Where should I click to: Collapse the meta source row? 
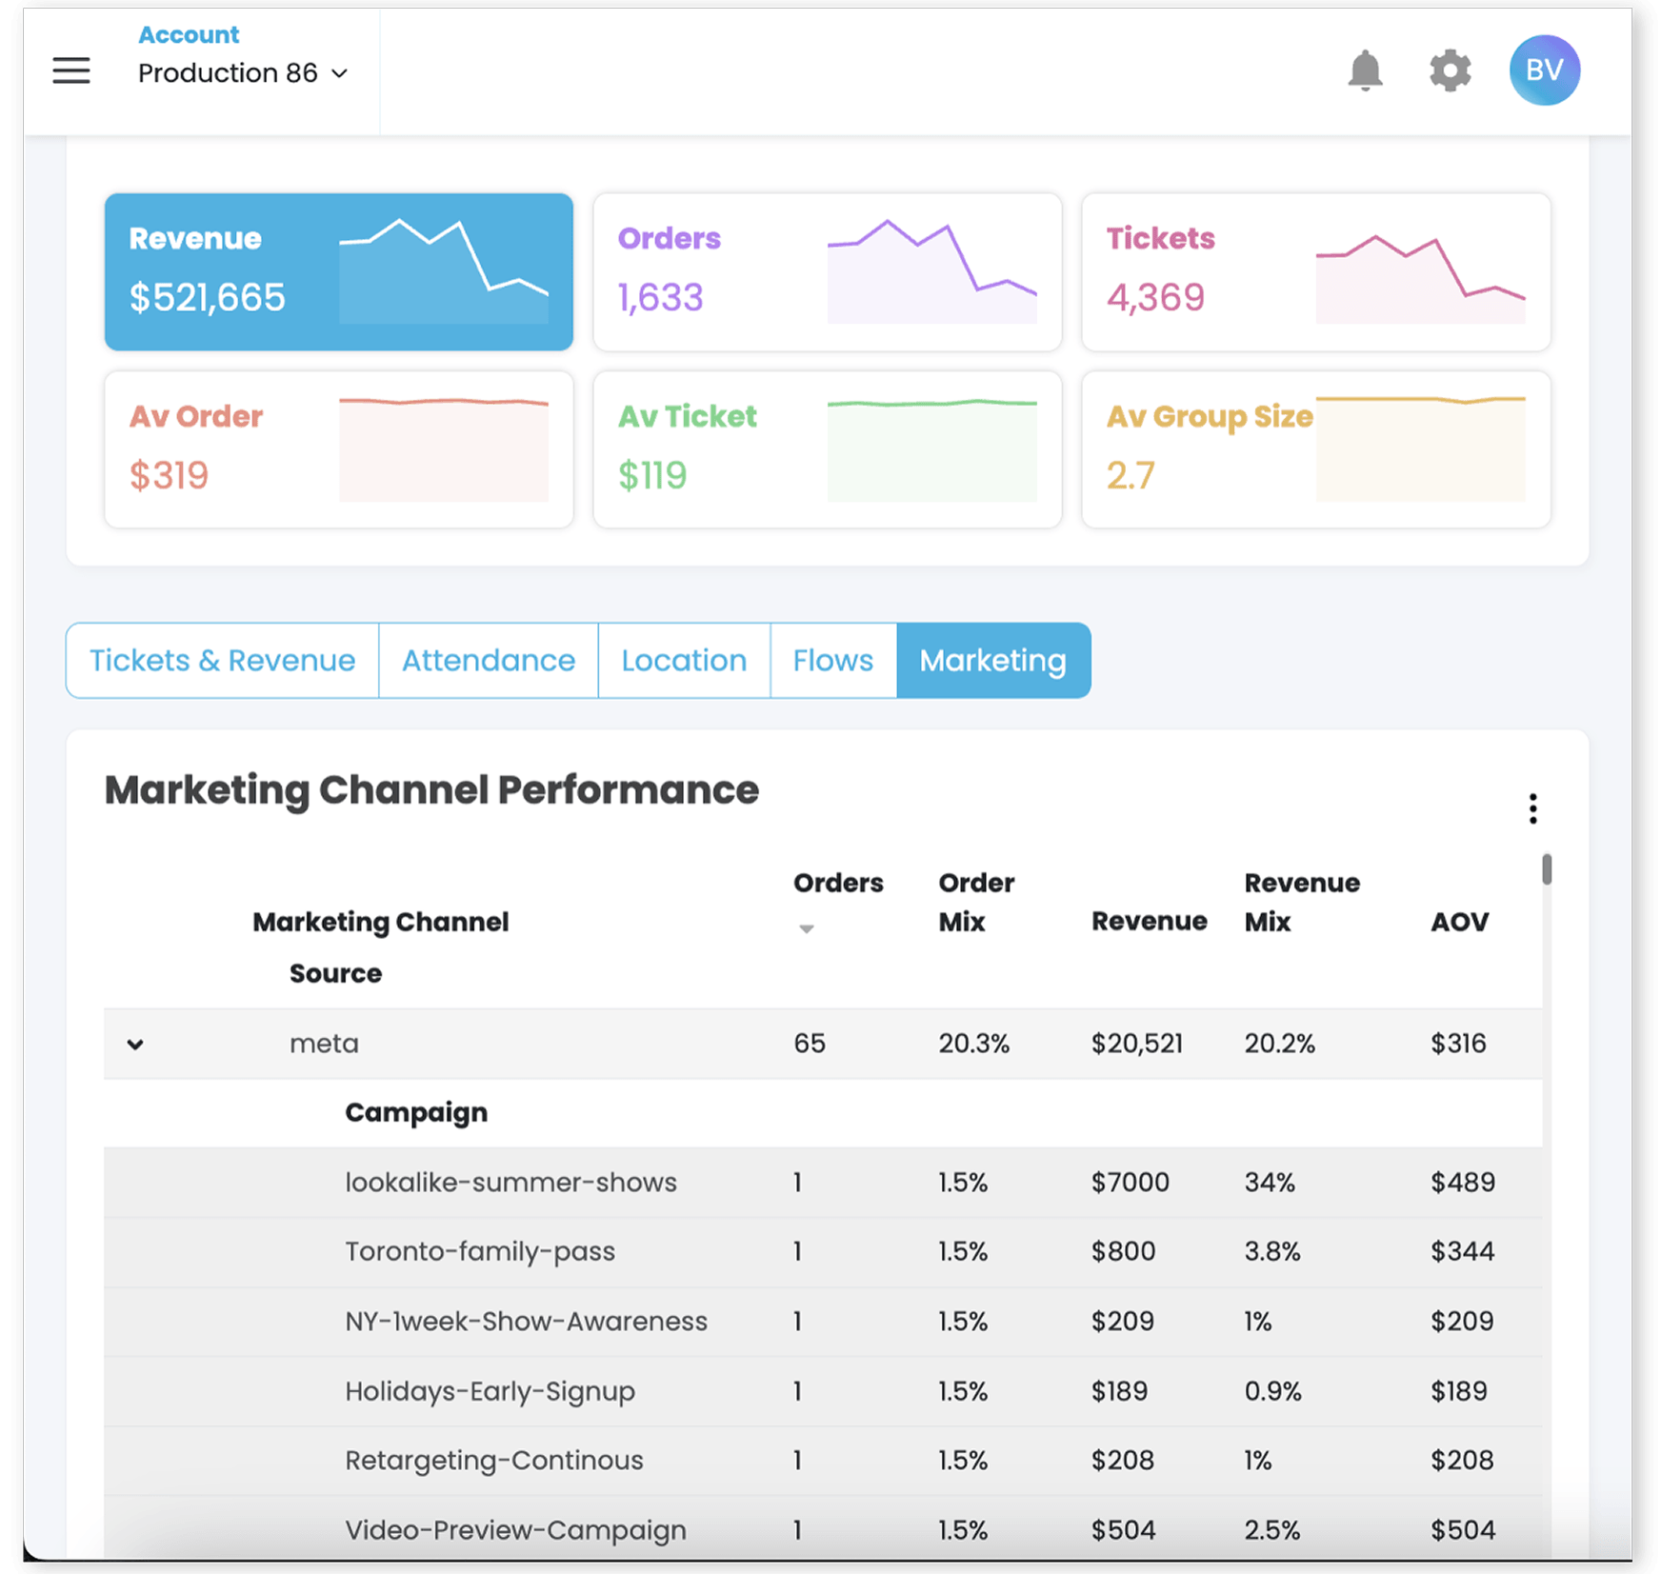tap(135, 1044)
